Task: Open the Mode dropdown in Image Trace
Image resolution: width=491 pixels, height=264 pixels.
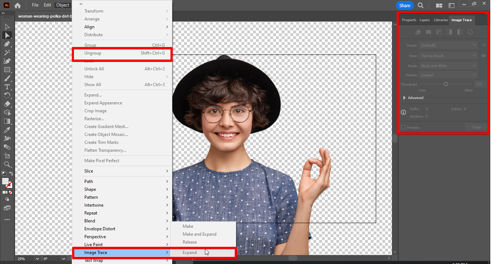Action: [448, 65]
